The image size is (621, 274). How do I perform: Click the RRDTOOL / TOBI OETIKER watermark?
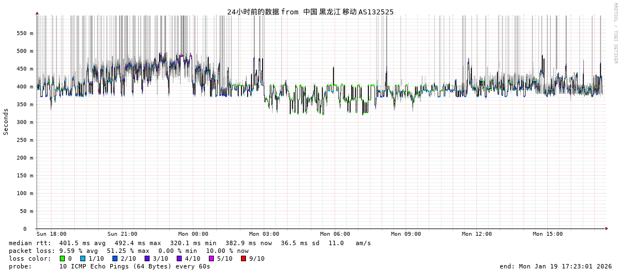click(615, 33)
